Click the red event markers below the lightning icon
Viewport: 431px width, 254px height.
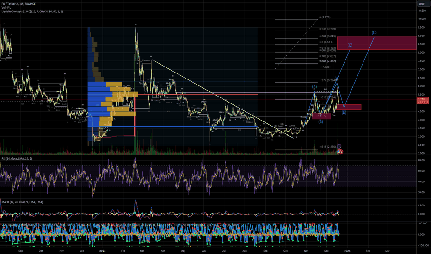(x=340, y=151)
